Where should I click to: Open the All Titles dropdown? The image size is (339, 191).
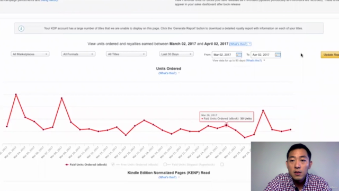126,54
